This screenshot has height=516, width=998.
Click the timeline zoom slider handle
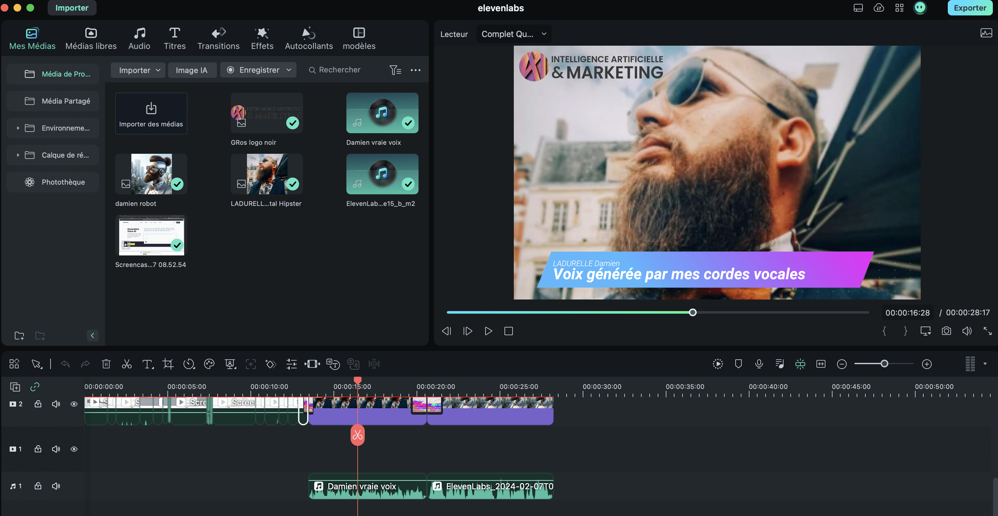click(x=884, y=364)
